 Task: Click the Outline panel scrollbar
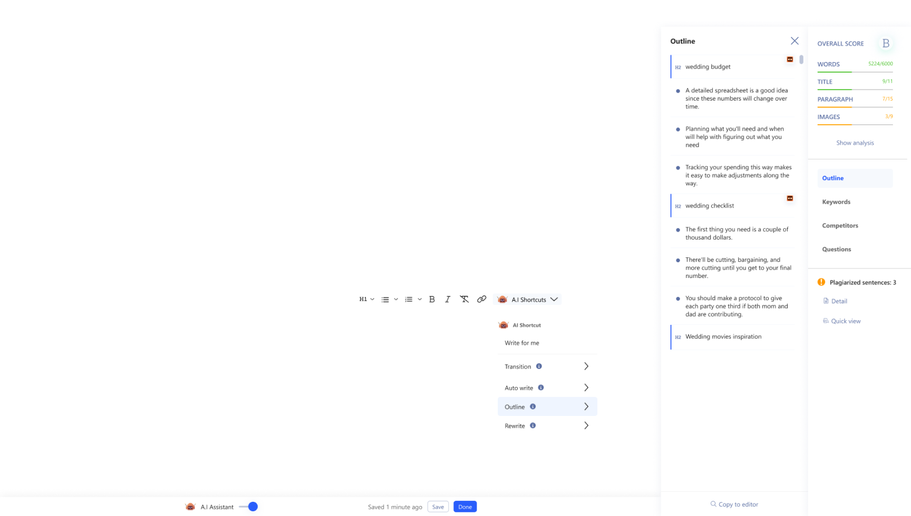tap(801, 59)
